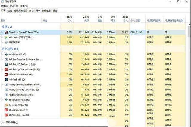The image size is (191, 127).
Task: Sort by the Power usage (电源使用情况) header
Action: [155, 19]
